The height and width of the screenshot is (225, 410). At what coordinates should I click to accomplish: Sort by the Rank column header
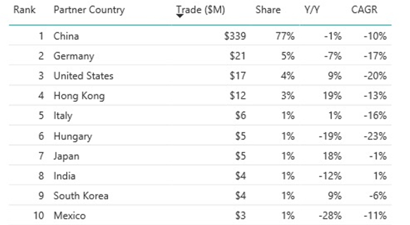point(24,10)
